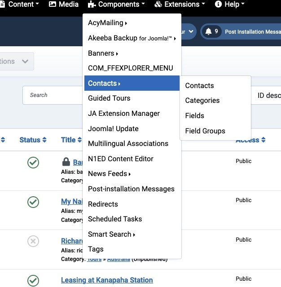Click the Extensions cubes icon
The image size is (281, 287).
click(x=158, y=4)
